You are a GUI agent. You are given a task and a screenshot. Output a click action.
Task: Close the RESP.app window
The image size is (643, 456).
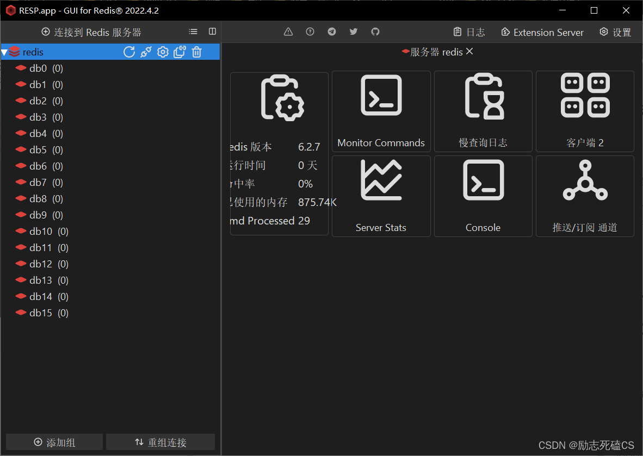[x=626, y=10]
